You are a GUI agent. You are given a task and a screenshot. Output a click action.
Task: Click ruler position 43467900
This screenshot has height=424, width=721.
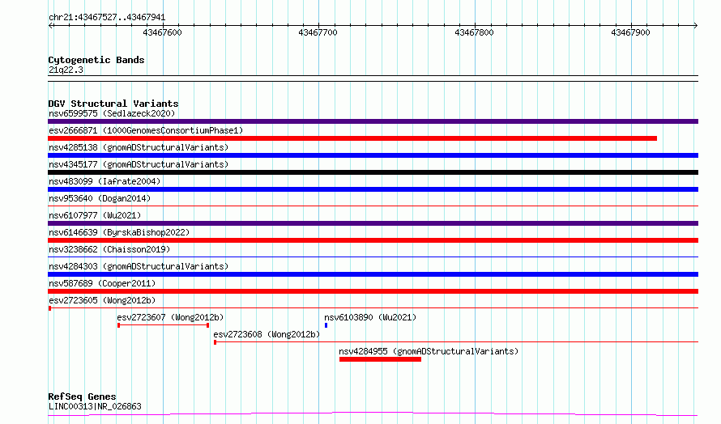(630, 32)
